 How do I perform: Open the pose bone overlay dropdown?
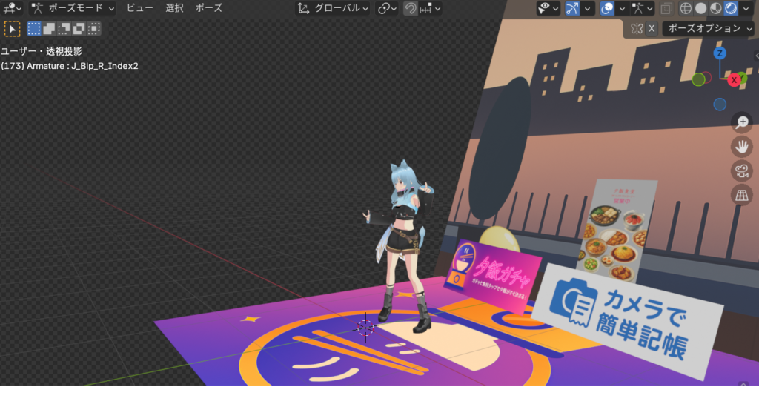pyautogui.click(x=643, y=8)
